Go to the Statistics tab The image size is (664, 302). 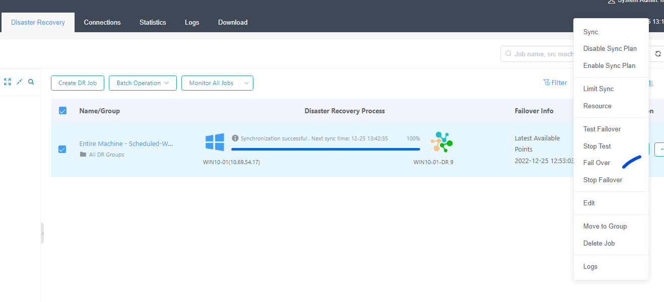pos(153,22)
